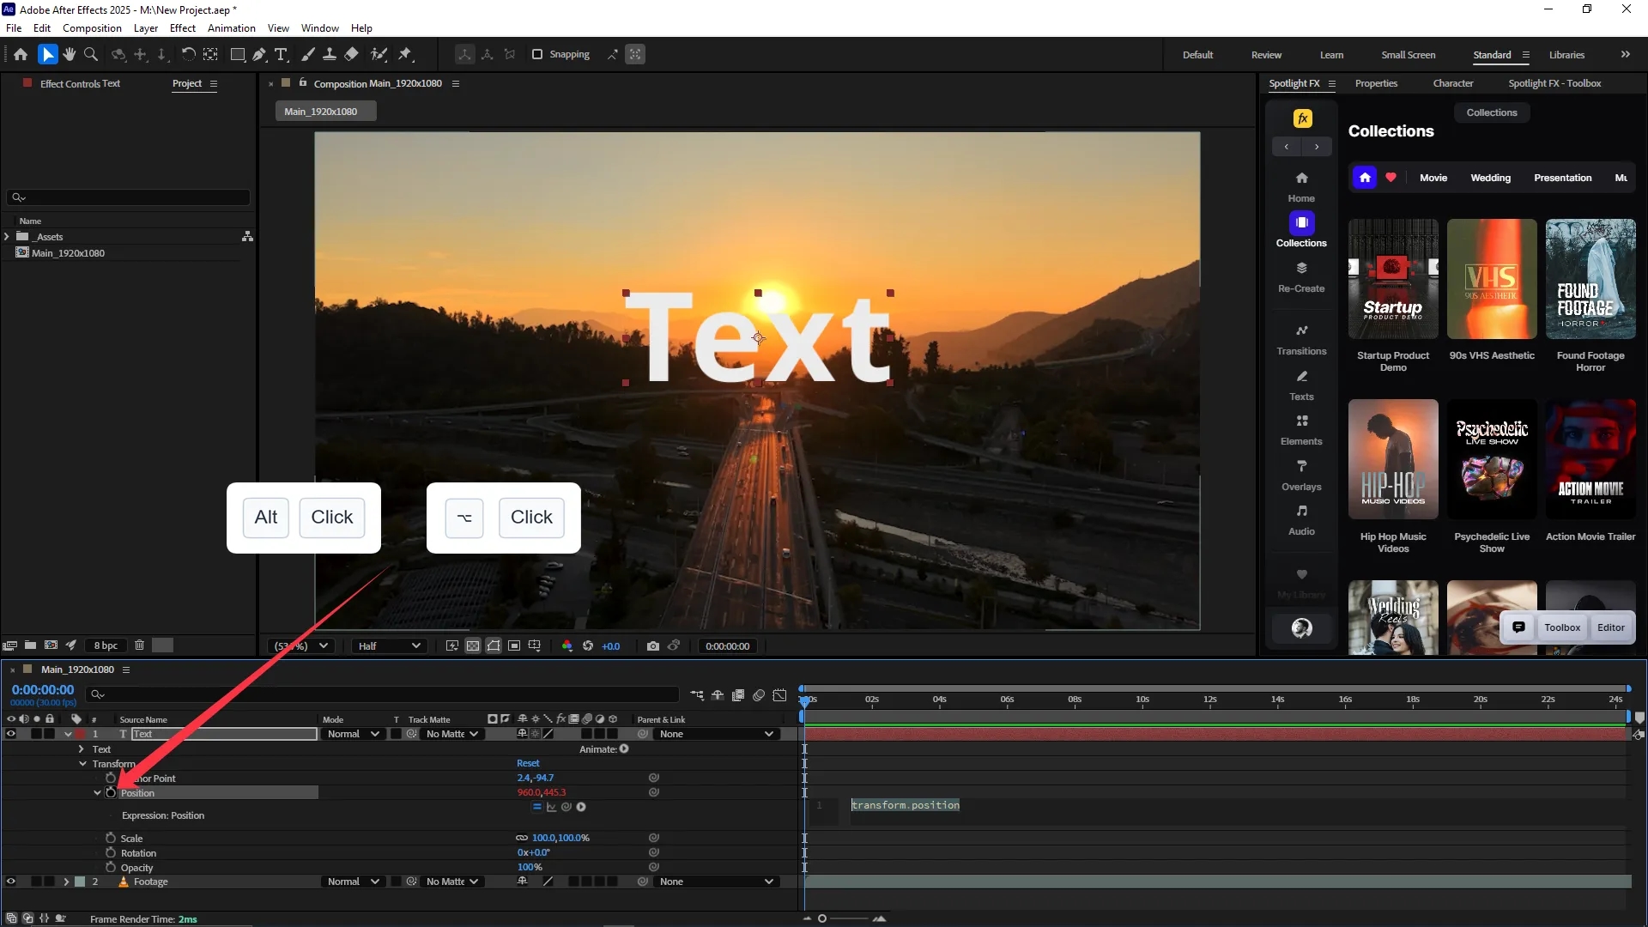Select the Presentation collection filter
1648x927 pixels.
1562,178
